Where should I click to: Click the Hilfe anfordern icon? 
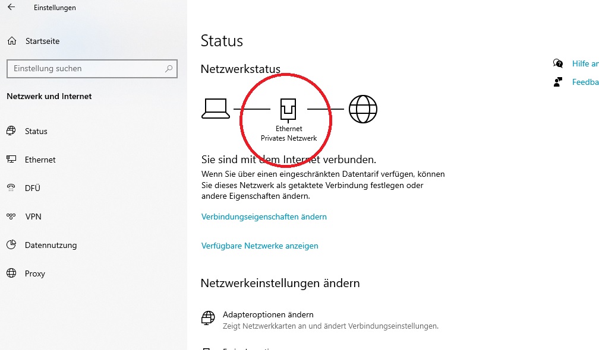(x=557, y=63)
